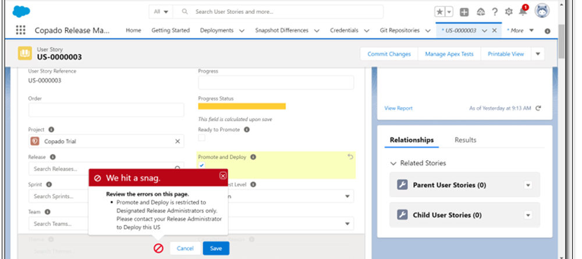Switch to the Relationships tab
This screenshot has width=582, height=259.
(411, 140)
